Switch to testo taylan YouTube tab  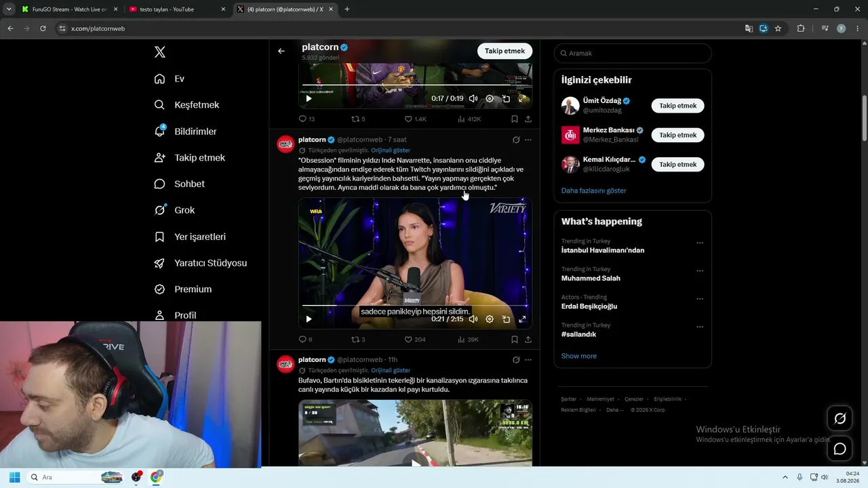pyautogui.click(x=178, y=9)
